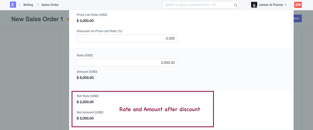Click the New Sales Order 1 title
Viewport: 313px width, 130px height.
tap(37, 19)
